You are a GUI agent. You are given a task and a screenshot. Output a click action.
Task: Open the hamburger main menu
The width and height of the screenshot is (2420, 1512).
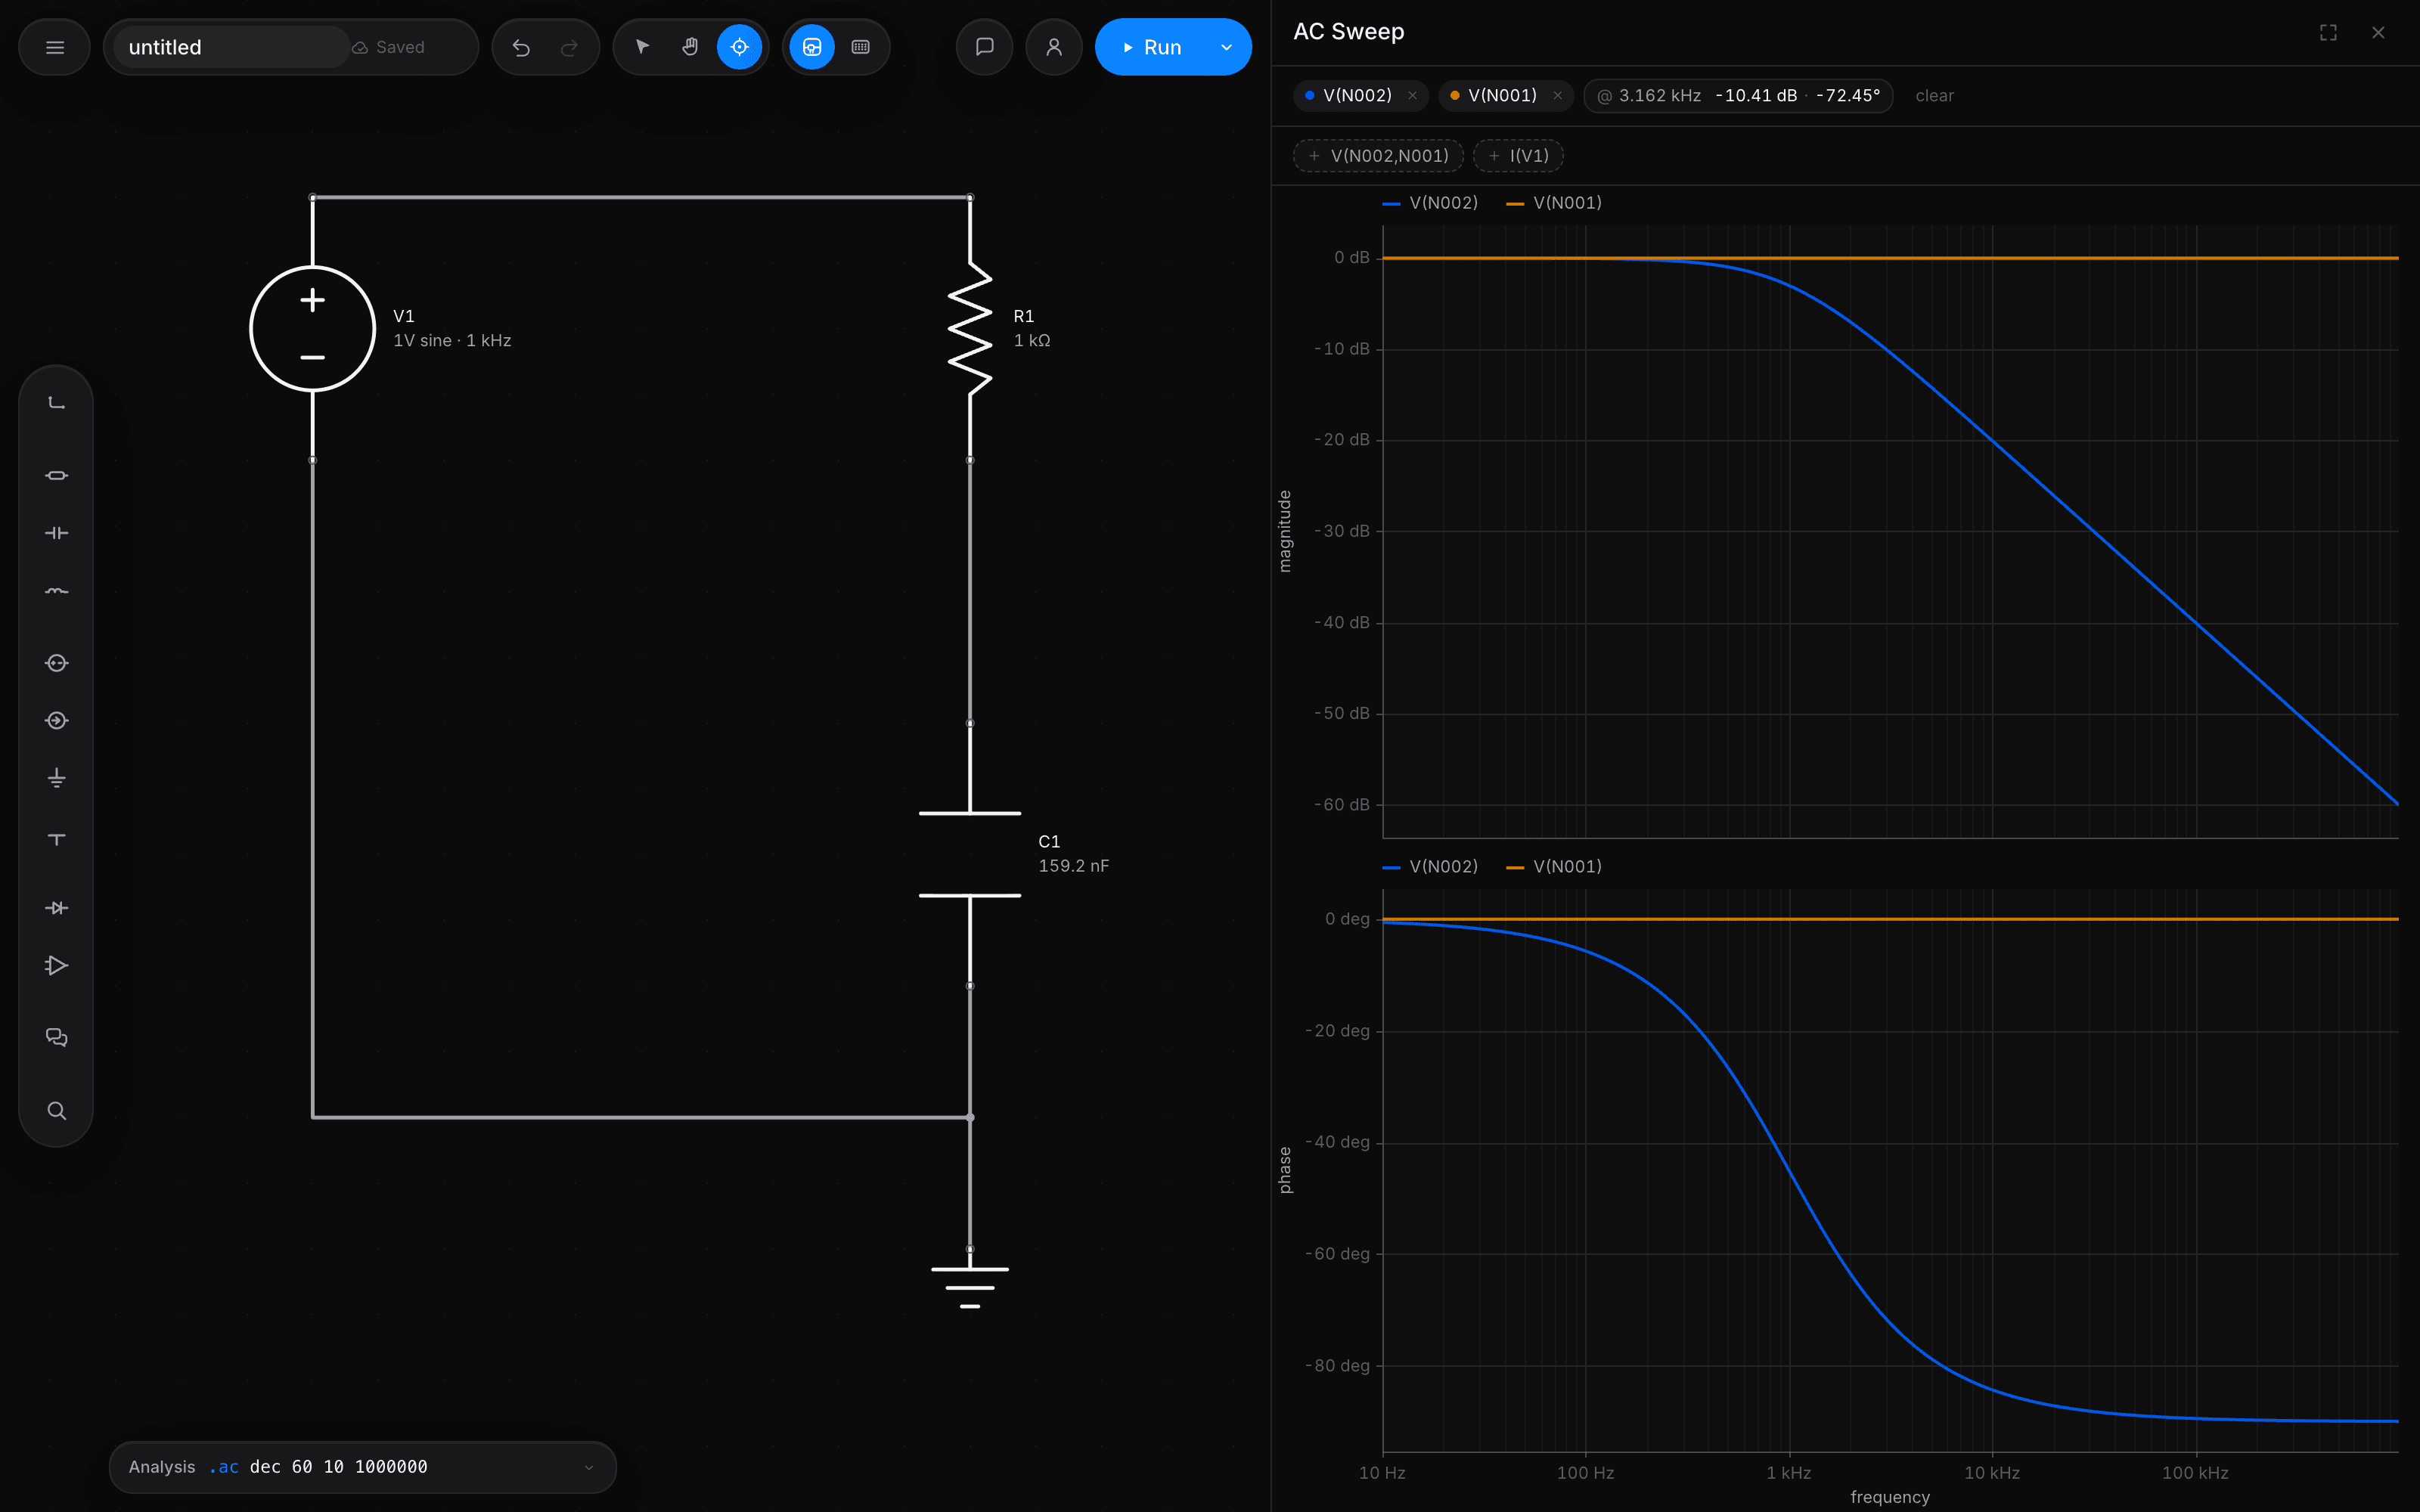[x=55, y=47]
